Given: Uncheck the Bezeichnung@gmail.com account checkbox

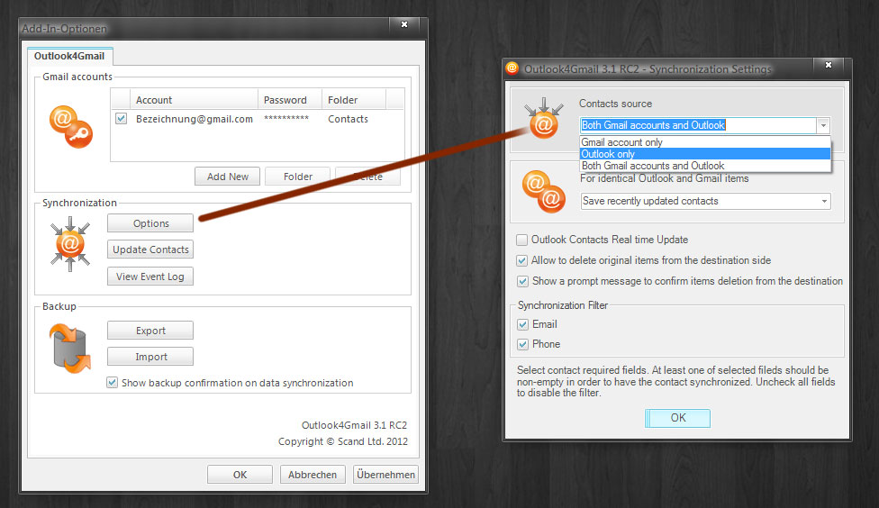Looking at the screenshot, I should [x=122, y=119].
